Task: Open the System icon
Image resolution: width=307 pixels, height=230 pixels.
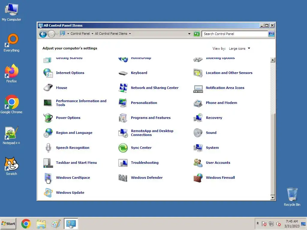Action: coord(198,148)
